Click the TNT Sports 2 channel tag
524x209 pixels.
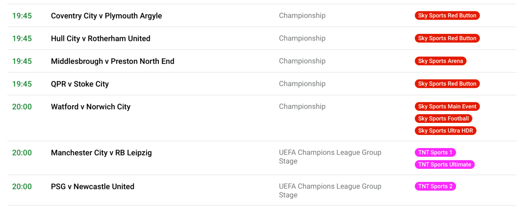(435, 186)
